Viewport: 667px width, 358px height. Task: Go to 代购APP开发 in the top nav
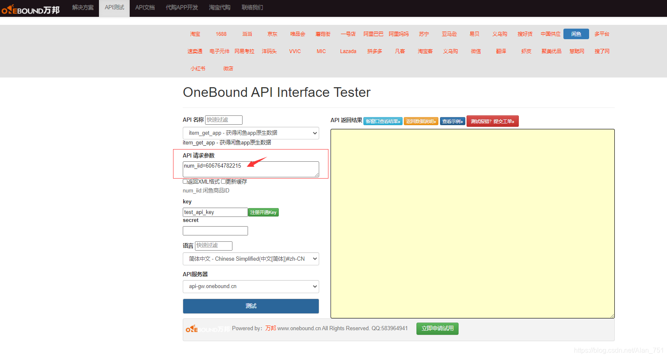coord(182,8)
